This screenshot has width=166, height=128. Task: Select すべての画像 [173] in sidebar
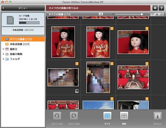point(23,39)
